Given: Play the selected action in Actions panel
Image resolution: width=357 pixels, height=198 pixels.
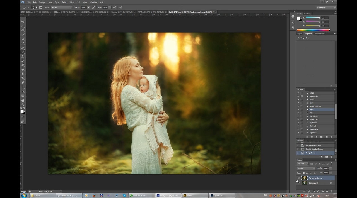Looking at the screenshot, I should coord(317,137).
